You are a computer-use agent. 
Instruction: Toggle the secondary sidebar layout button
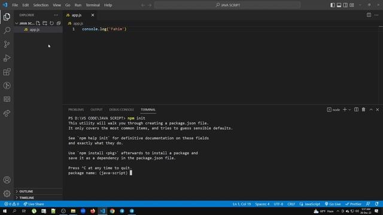point(345,5)
